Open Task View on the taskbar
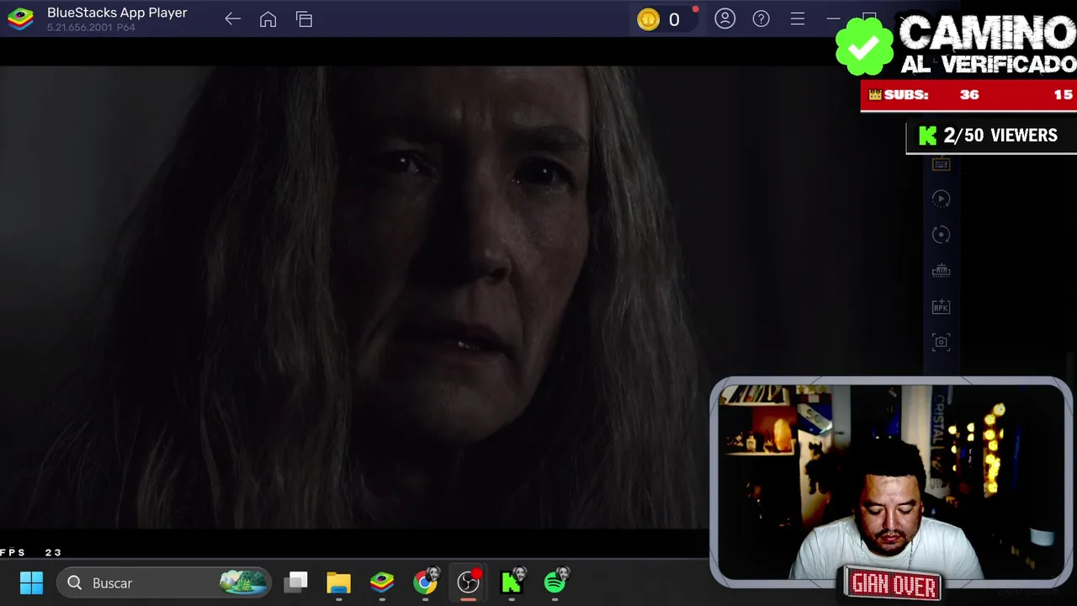1077x606 pixels. pos(296,582)
